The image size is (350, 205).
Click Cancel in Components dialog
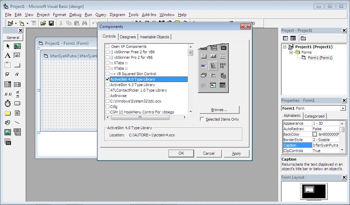point(209,153)
